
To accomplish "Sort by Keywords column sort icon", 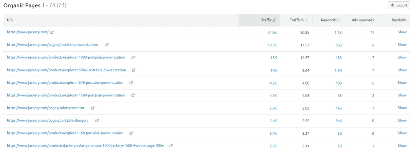I will click(340, 20).
